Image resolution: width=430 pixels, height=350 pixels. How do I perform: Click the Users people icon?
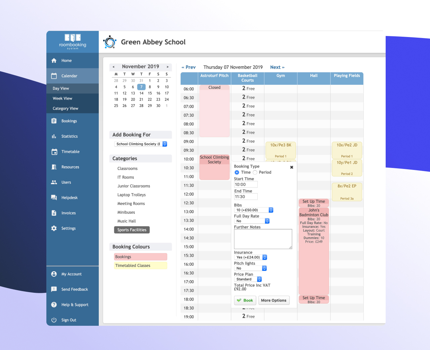tap(54, 182)
